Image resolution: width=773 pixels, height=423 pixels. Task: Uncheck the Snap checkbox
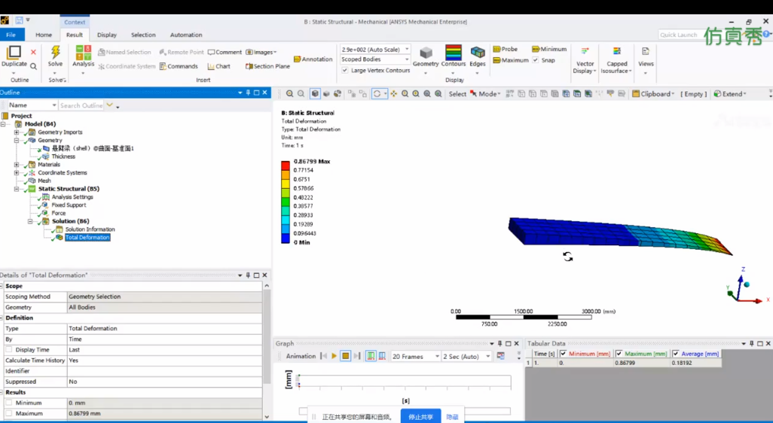pyautogui.click(x=536, y=60)
